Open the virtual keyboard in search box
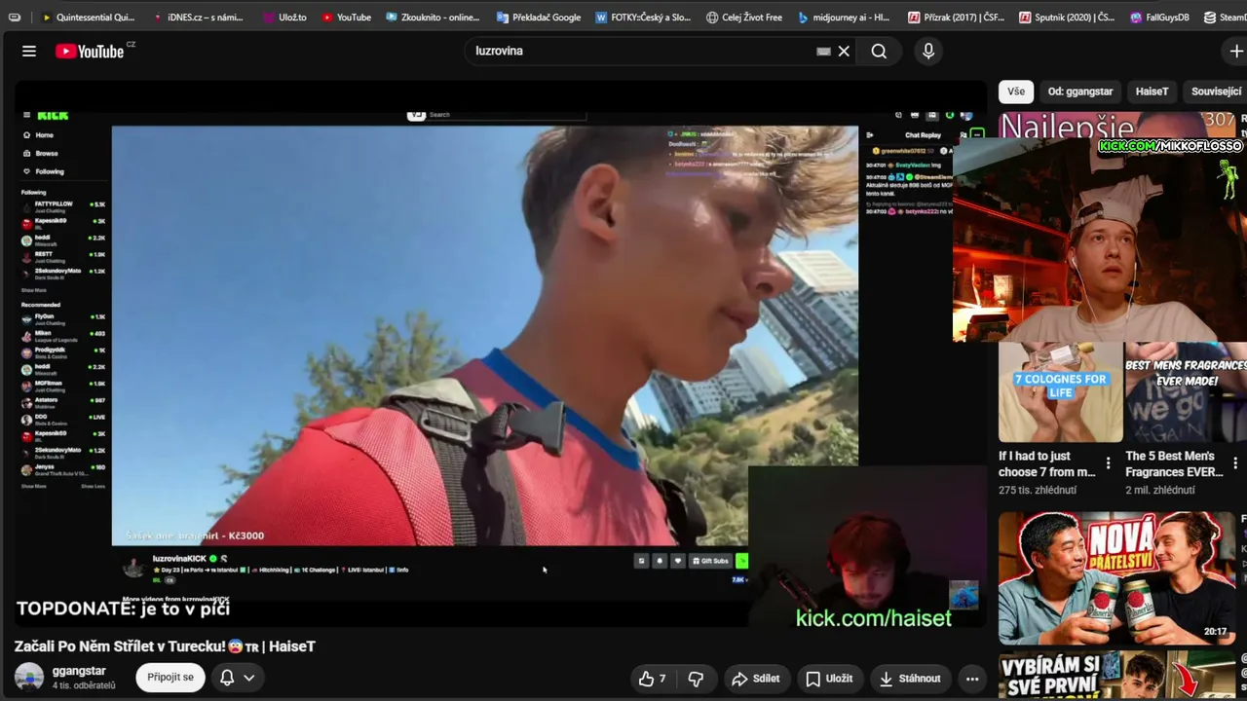Viewport: 1247px width, 701px height. pos(823,52)
